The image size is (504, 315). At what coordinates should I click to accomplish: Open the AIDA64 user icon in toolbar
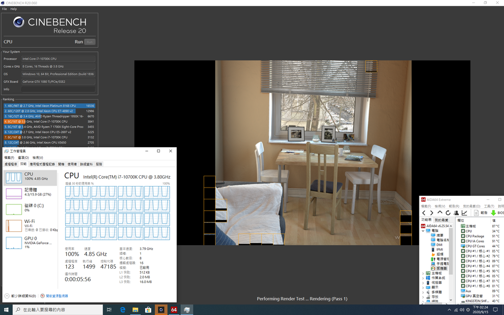456,213
